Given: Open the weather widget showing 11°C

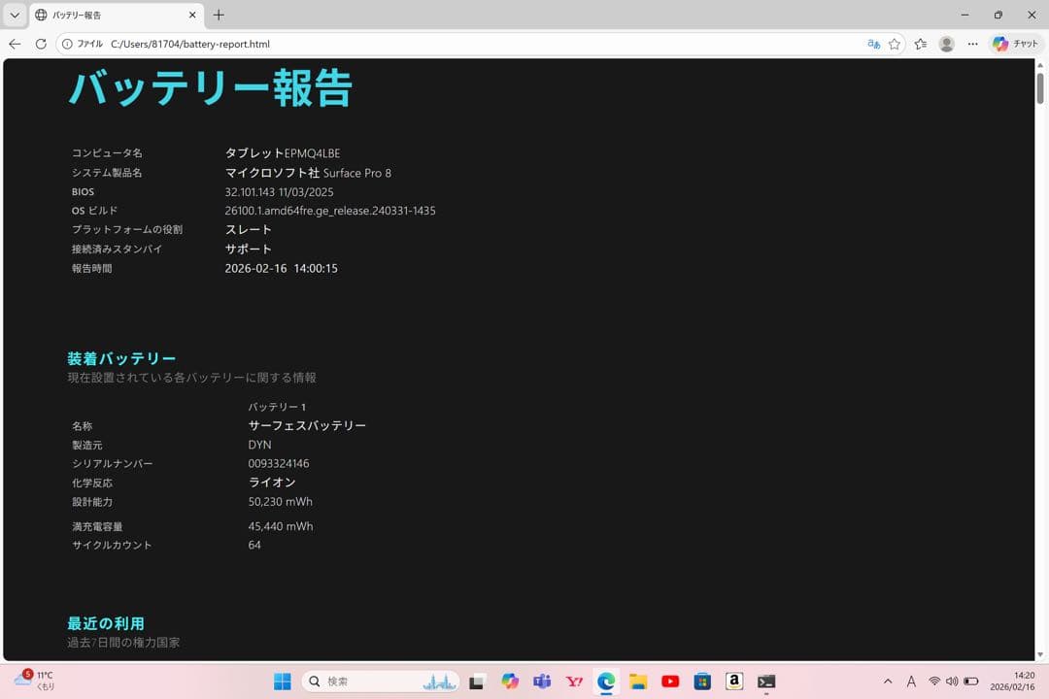Looking at the screenshot, I should coord(33,681).
